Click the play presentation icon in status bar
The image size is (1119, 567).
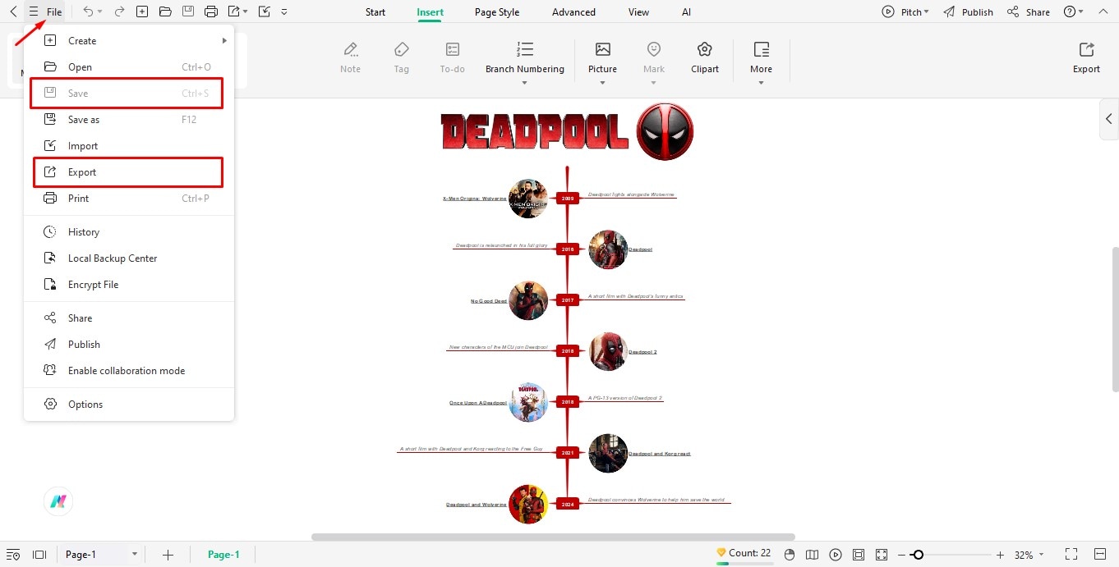(836, 555)
